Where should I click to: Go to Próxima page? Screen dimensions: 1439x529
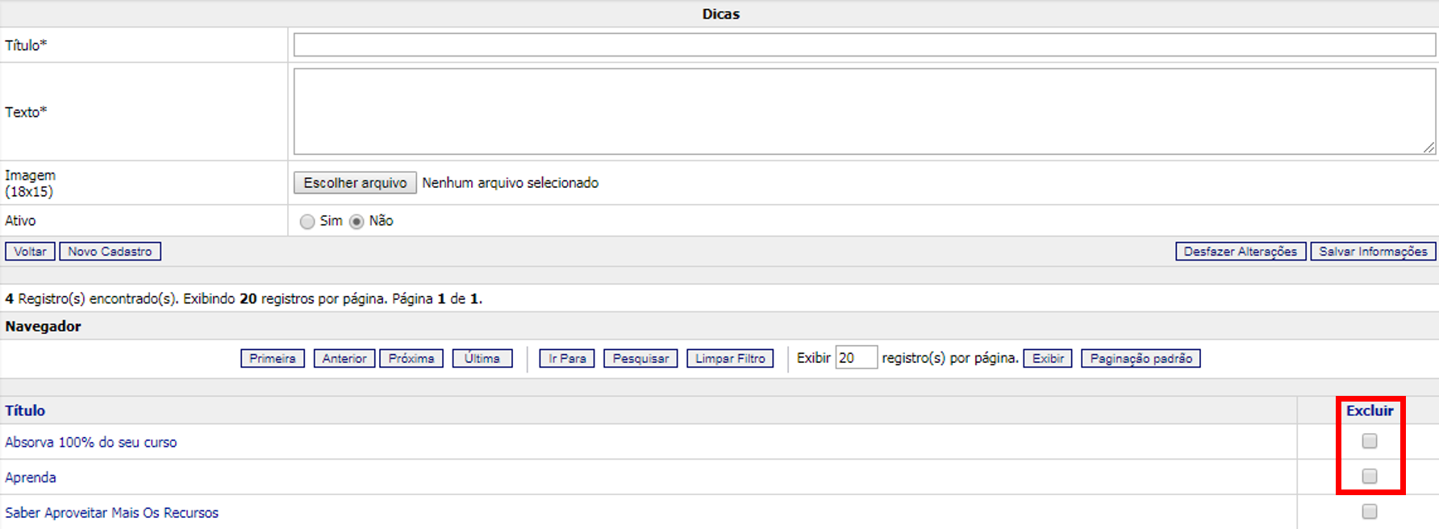411,358
